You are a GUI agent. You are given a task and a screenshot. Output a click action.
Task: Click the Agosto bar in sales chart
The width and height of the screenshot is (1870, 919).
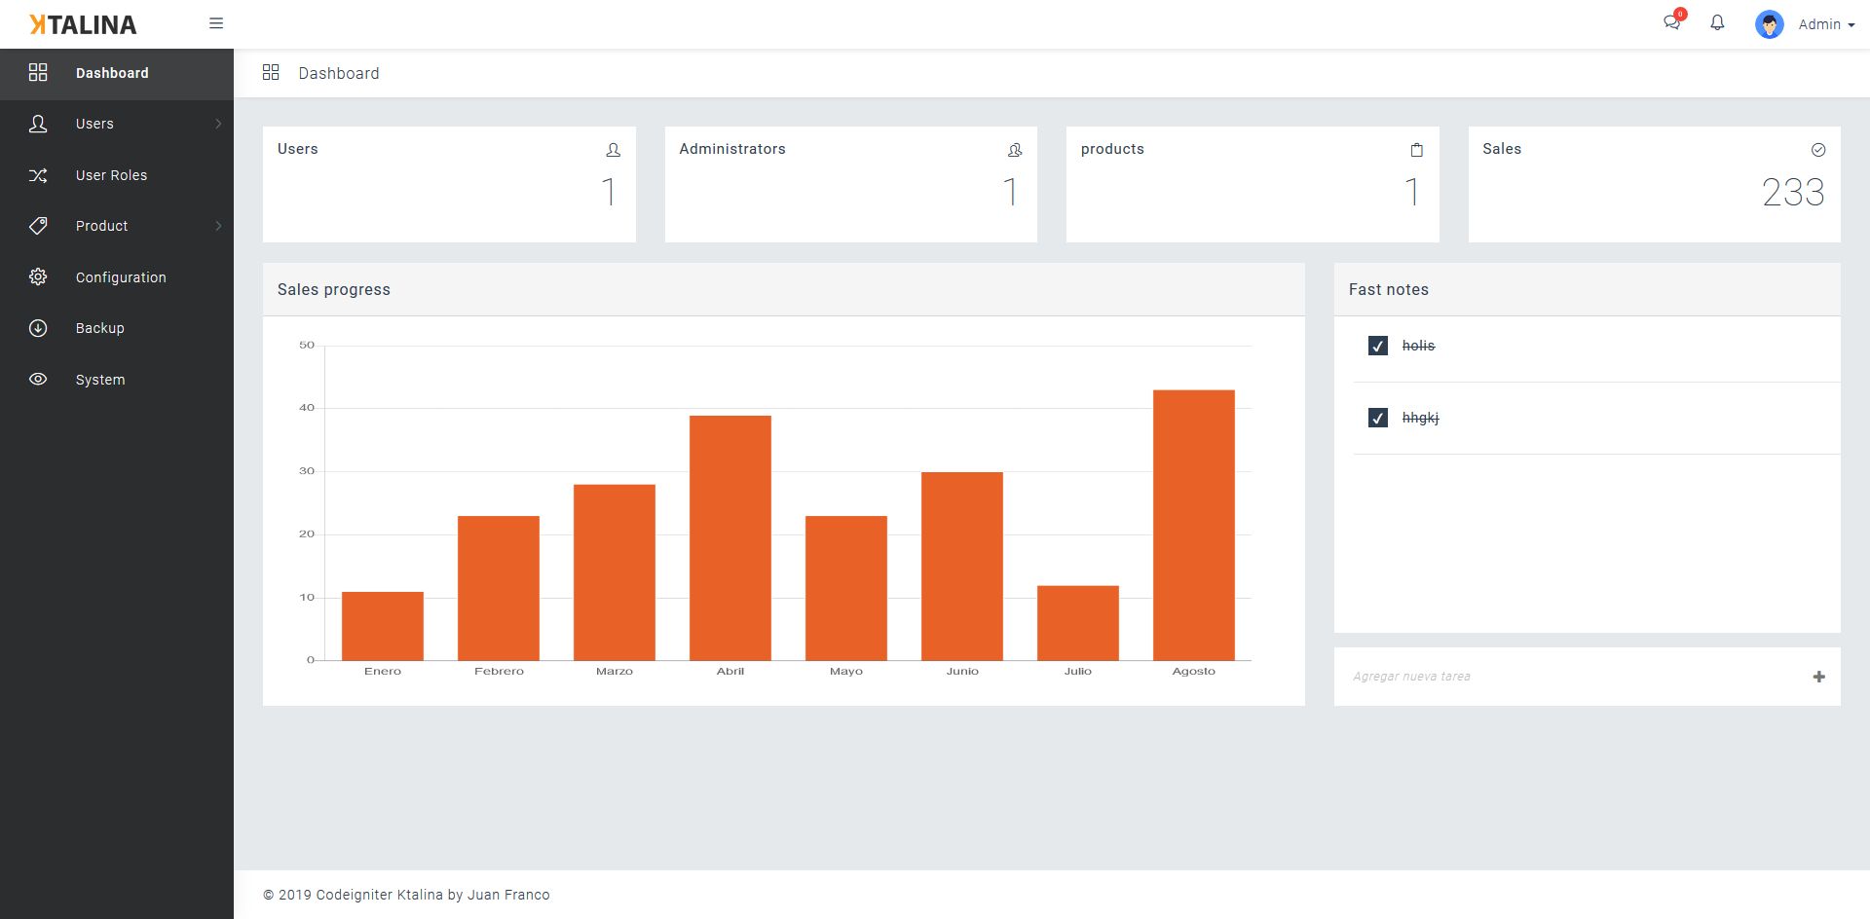1193,525
